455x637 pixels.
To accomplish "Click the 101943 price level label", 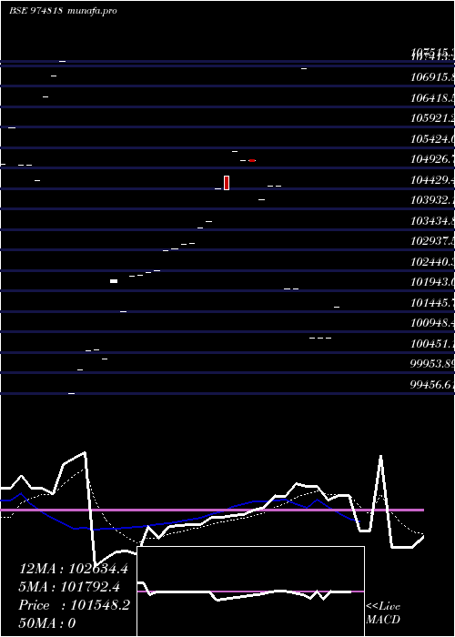I will click(x=432, y=282).
